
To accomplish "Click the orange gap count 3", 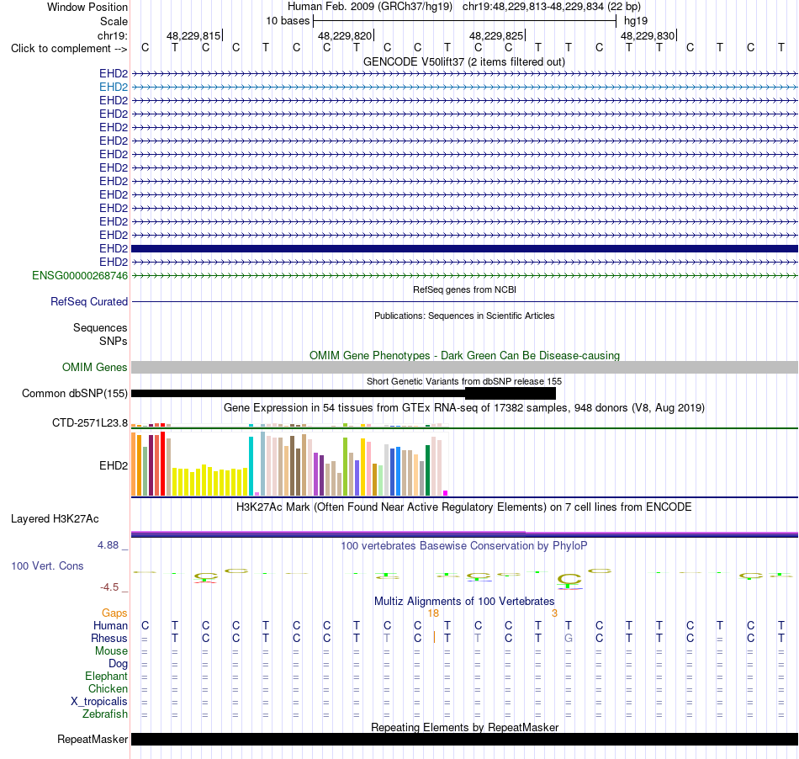I will pyautogui.click(x=554, y=613).
